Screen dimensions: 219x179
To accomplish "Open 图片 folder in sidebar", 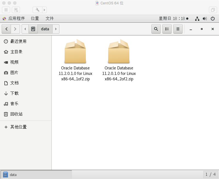I will (x=26, y=73).
